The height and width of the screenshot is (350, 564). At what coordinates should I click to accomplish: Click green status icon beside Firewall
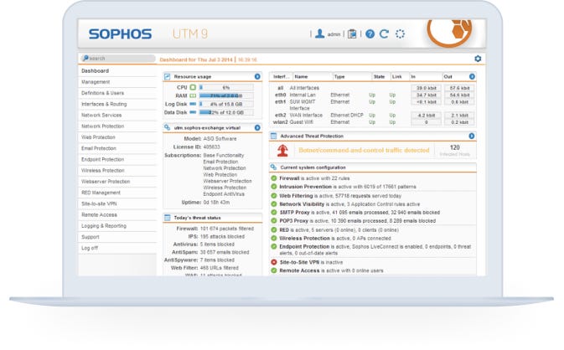(274, 178)
